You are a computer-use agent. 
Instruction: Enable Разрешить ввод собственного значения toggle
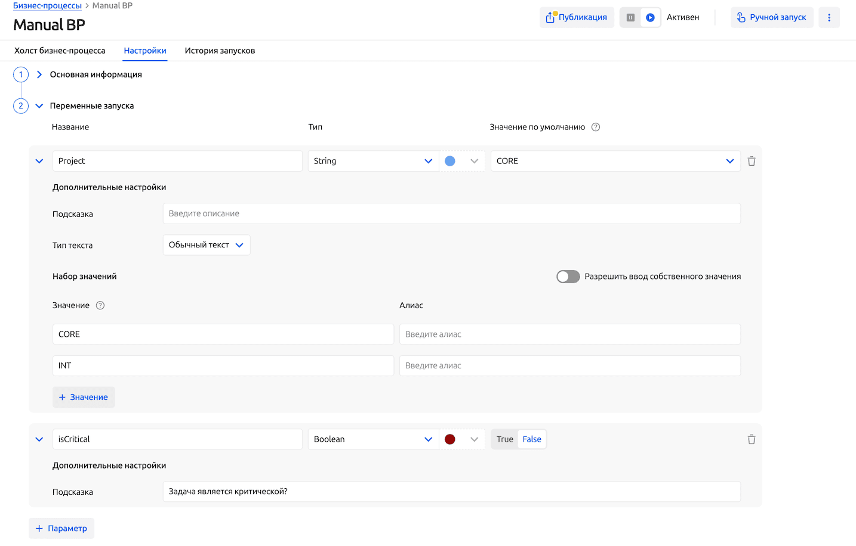[568, 277]
